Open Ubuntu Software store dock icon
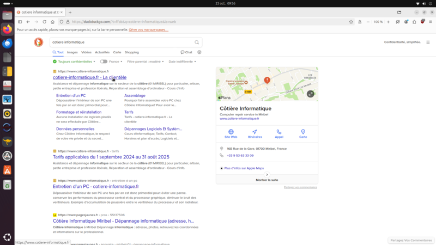 pos(7,170)
